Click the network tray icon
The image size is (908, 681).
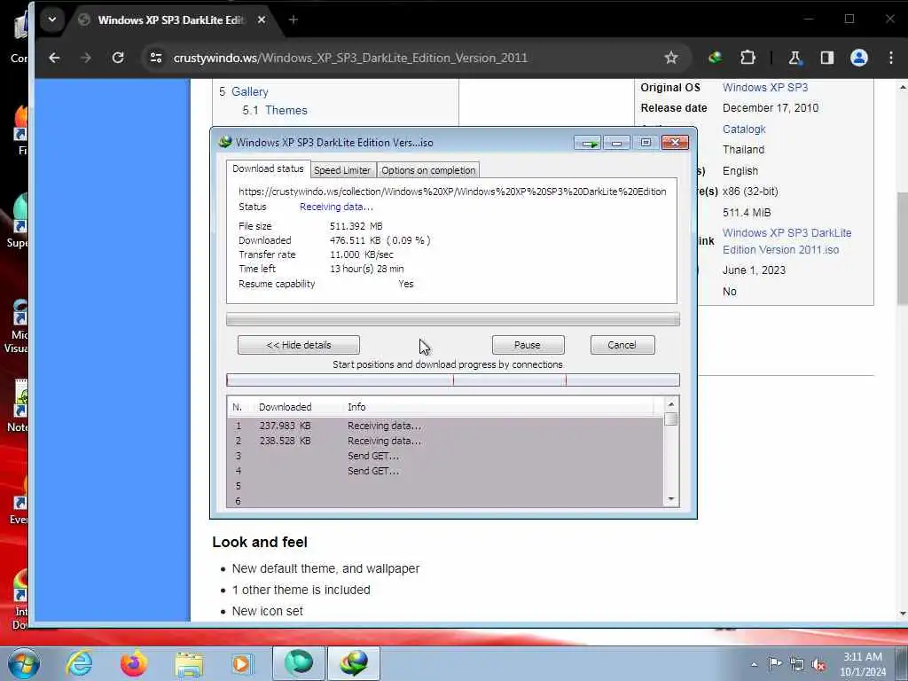(x=797, y=664)
